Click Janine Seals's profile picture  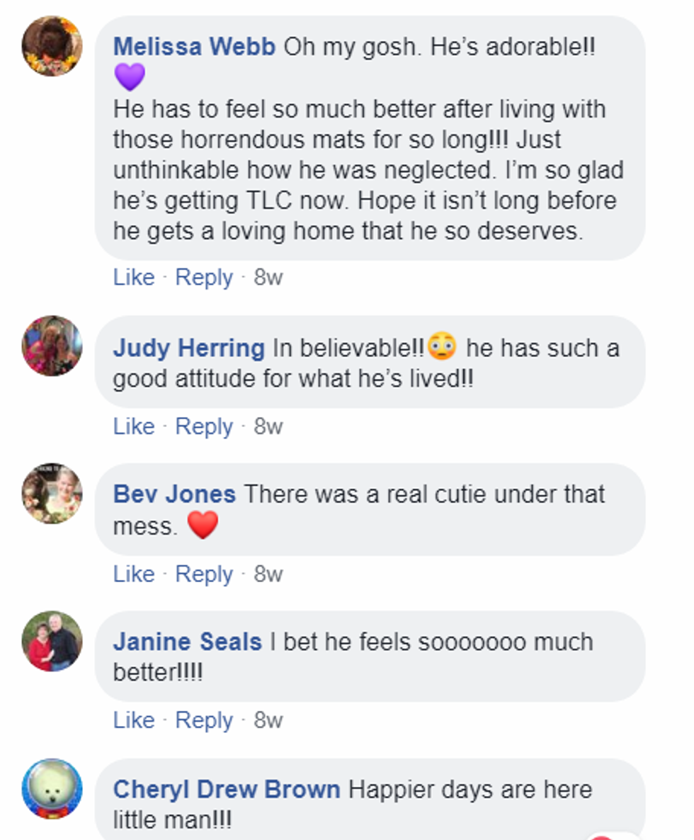[52, 641]
